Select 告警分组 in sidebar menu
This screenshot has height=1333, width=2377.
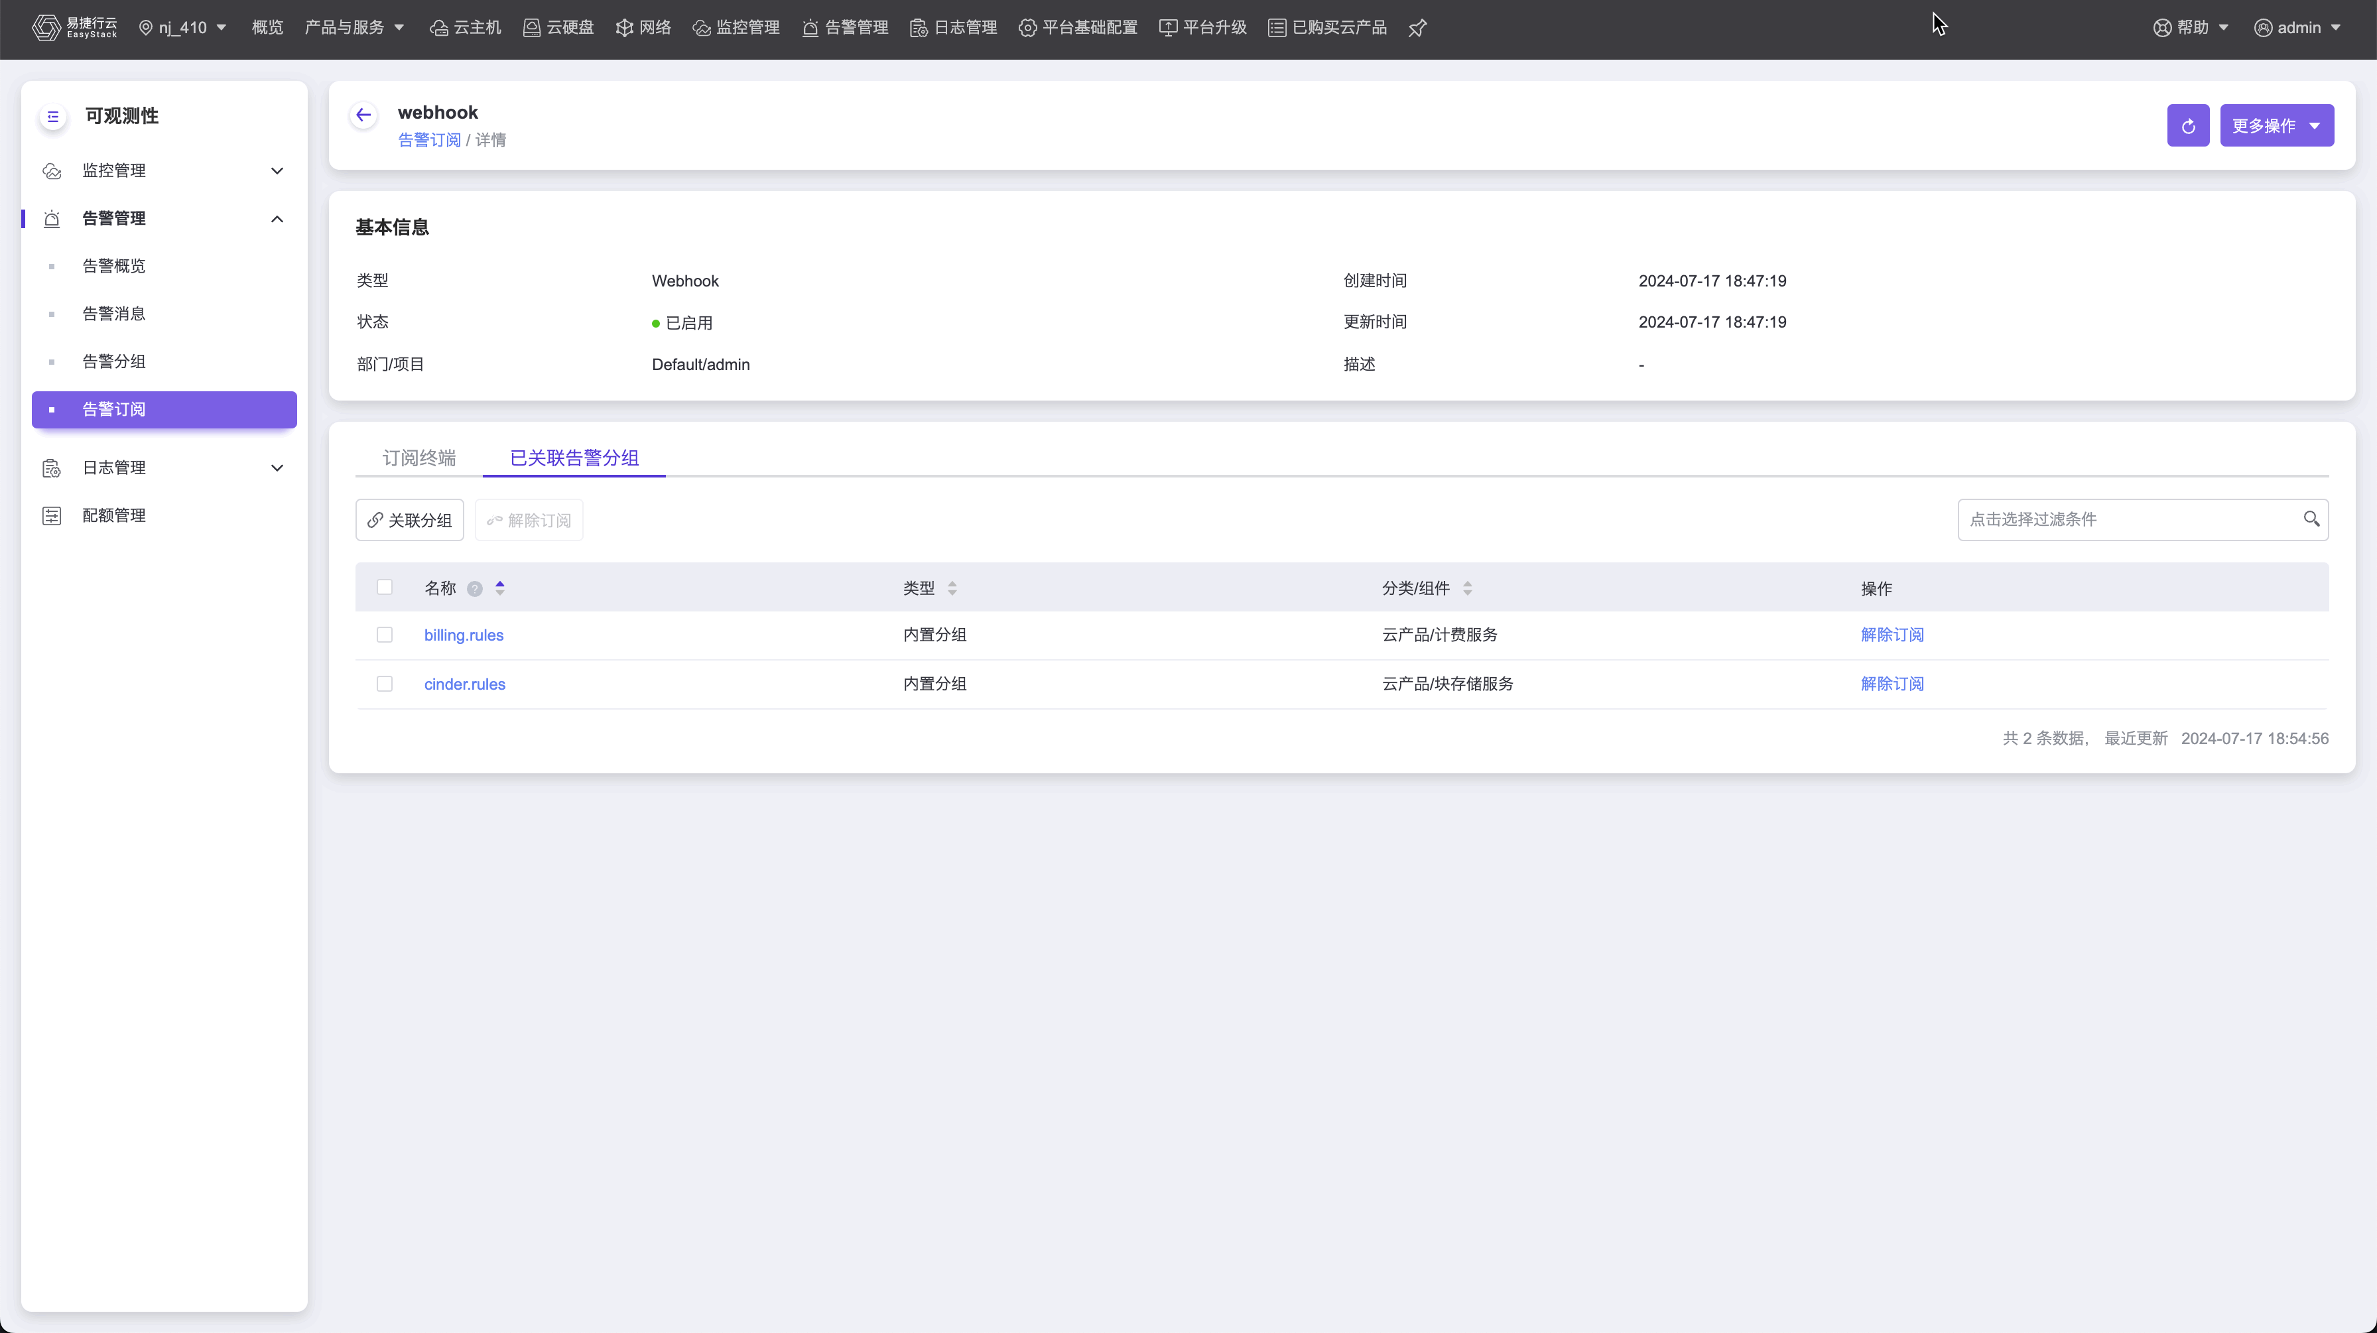pos(113,361)
